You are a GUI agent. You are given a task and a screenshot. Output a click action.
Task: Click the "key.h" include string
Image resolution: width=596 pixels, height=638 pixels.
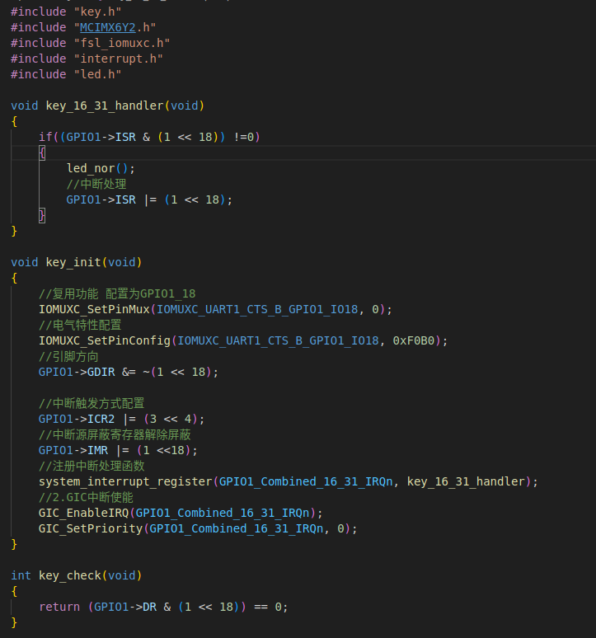pos(97,12)
